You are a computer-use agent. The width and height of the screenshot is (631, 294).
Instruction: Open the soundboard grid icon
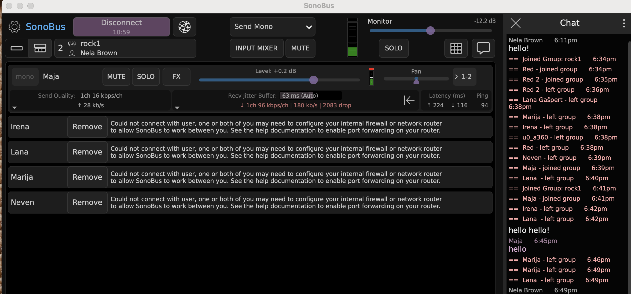tap(456, 48)
